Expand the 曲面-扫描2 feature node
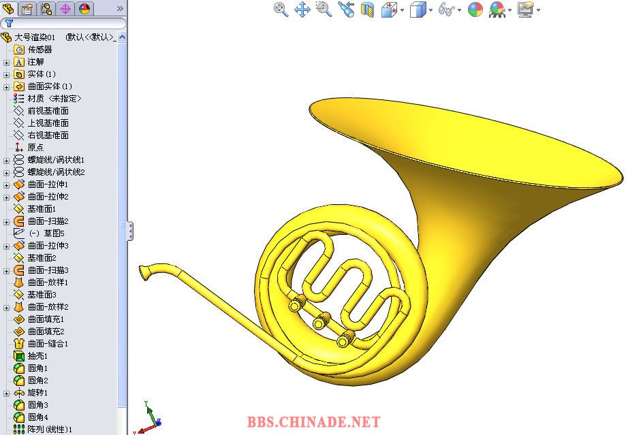The image size is (628, 435). tap(7, 221)
